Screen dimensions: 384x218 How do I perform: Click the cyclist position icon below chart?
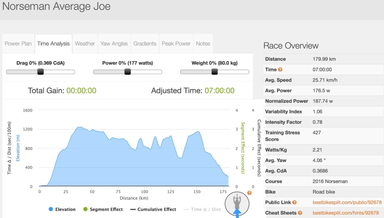click(x=236, y=204)
